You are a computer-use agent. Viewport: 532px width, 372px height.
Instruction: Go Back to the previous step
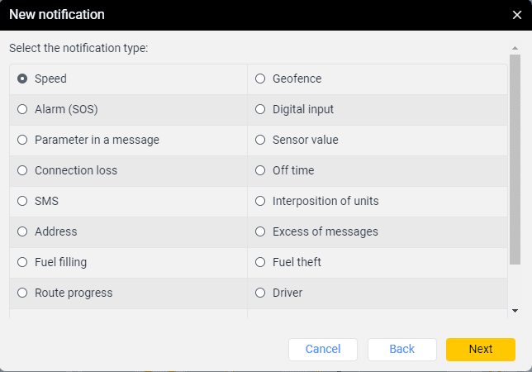point(401,349)
